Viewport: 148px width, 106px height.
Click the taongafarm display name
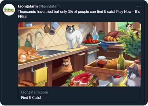pos(28,6)
